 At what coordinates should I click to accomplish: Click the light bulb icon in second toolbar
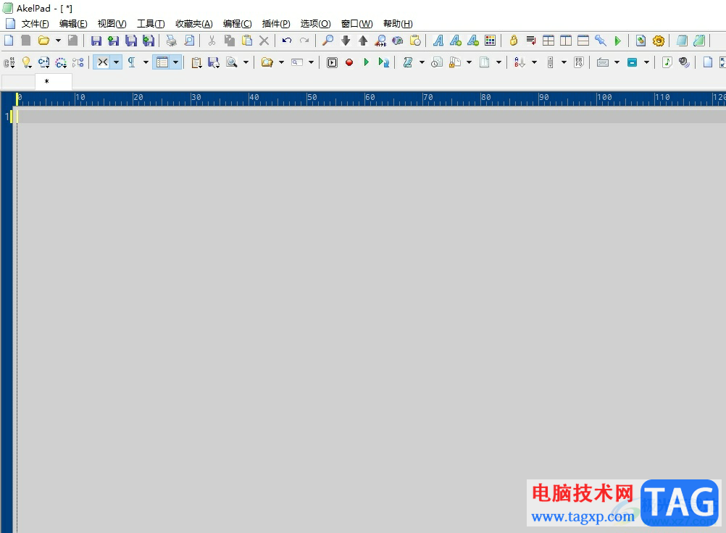pyautogui.click(x=26, y=62)
